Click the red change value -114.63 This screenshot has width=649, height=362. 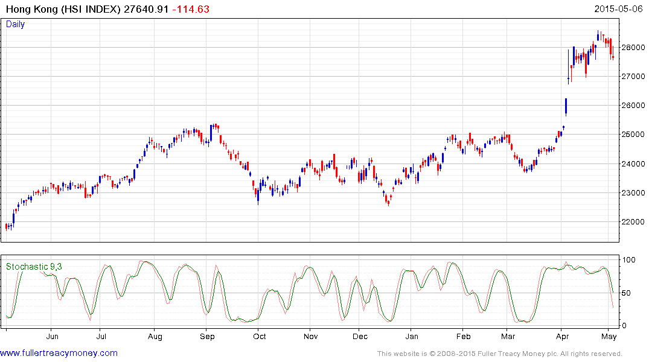click(191, 9)
